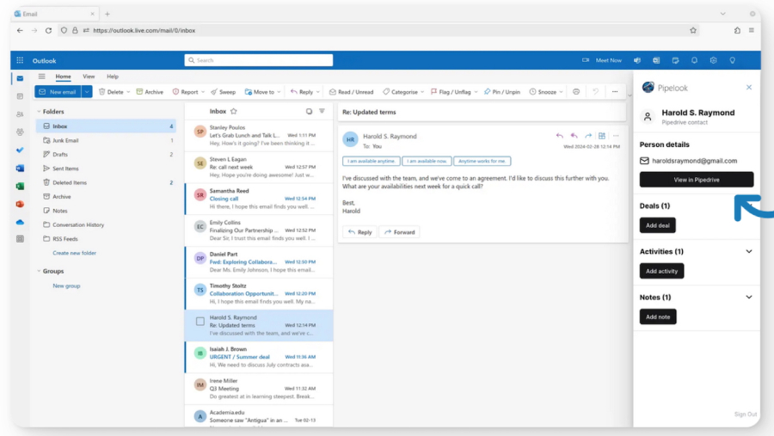
Task: Click View in Pipedrive button
Action: 696,180
